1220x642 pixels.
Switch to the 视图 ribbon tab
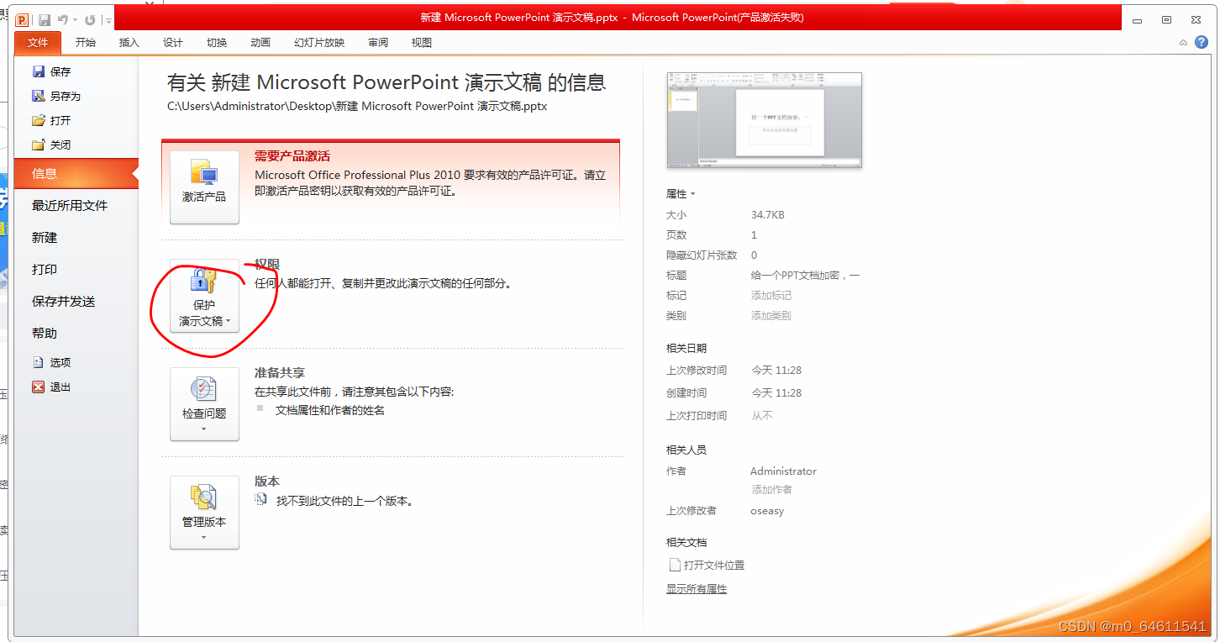coord(422,43)
